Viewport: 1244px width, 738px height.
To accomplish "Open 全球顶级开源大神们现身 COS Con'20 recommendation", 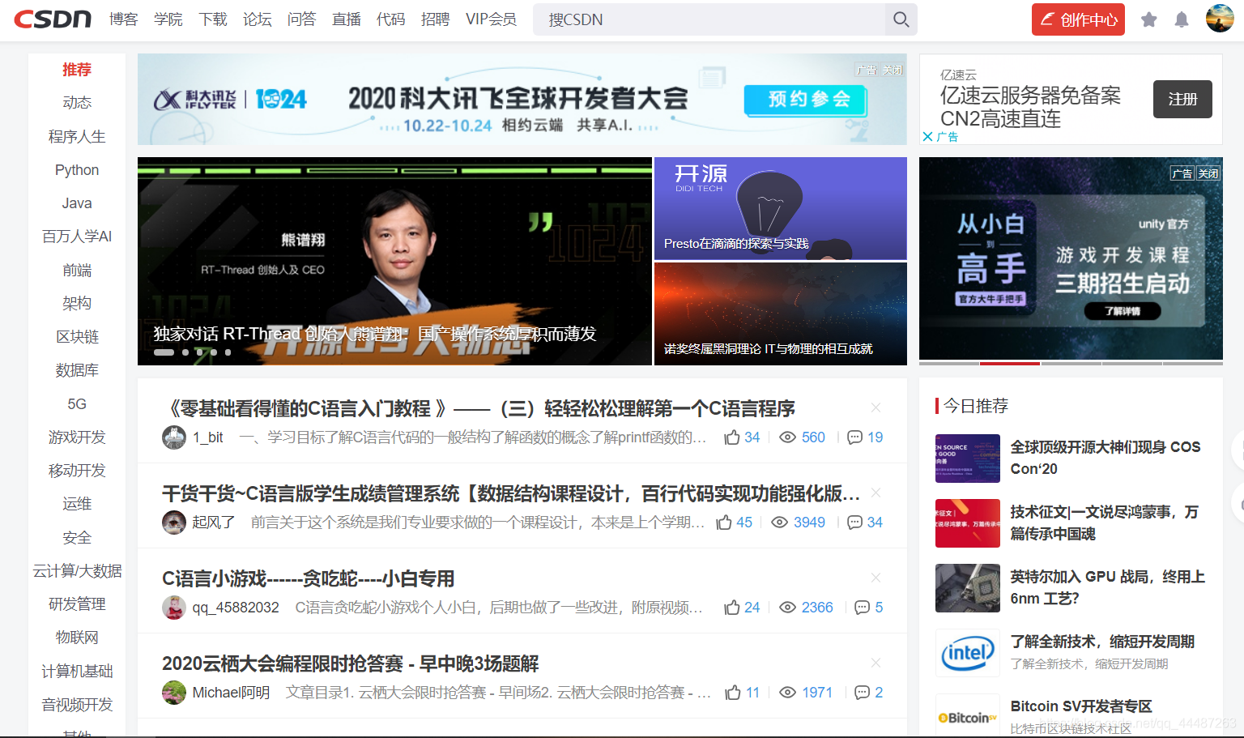I will click(x=1106, y=458).
